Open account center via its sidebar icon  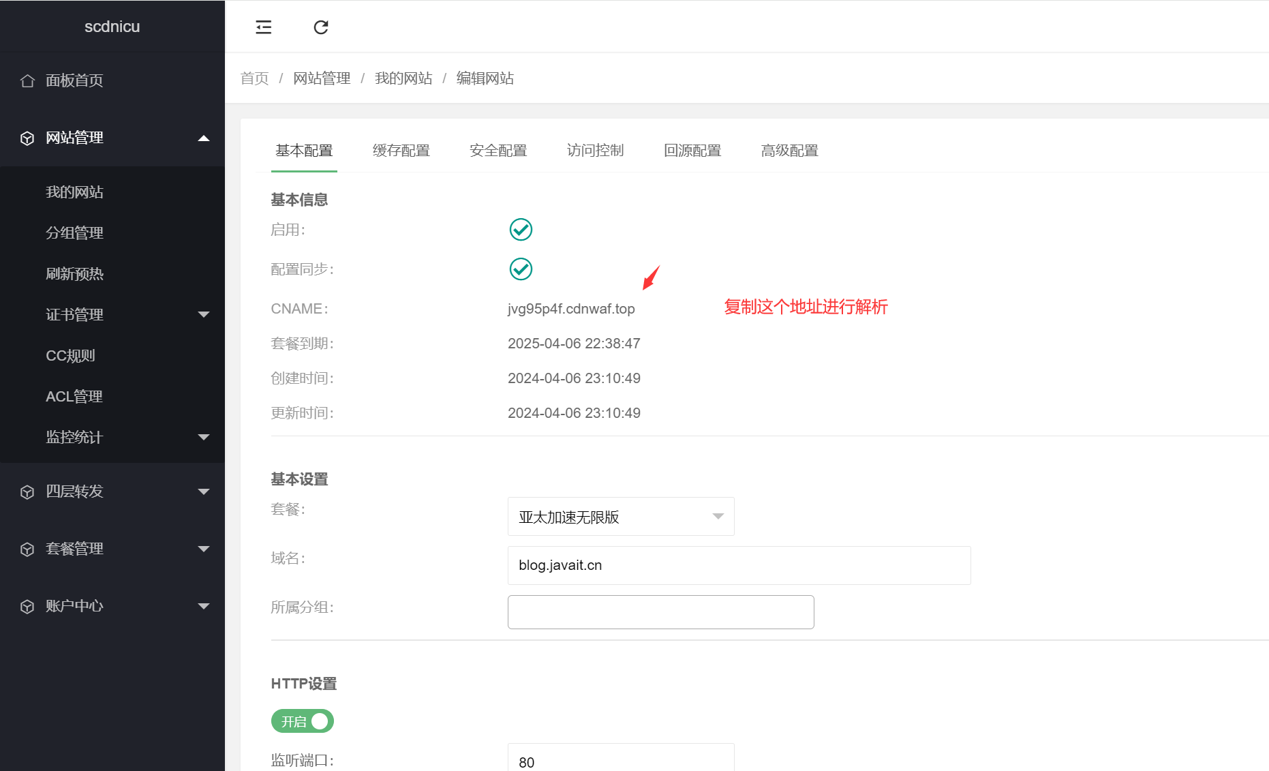pyautogui.click(x=27, y=606)
